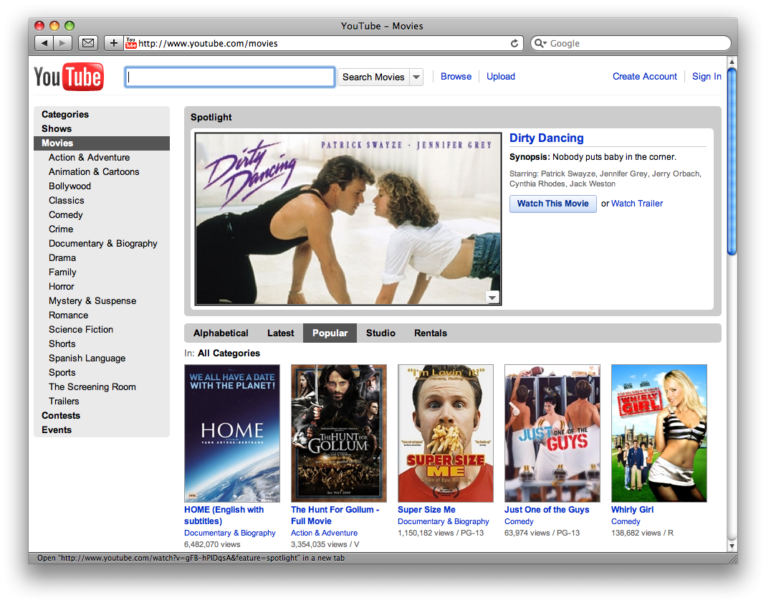
Task: Click the Whirly Girl poster thumbnail
Action: click(x=659, y=433)
